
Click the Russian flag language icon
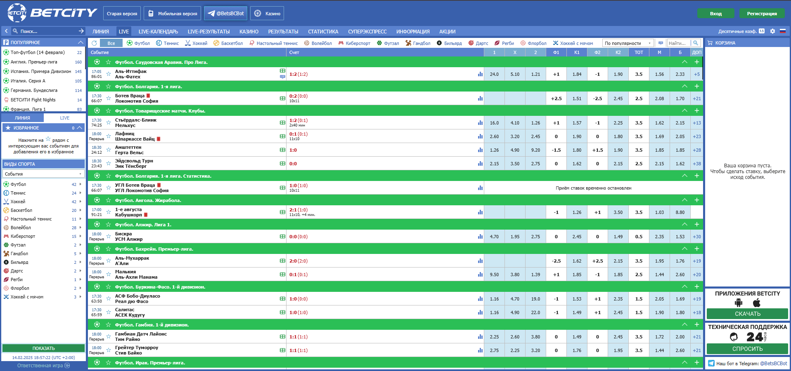(x=782, y=31)
